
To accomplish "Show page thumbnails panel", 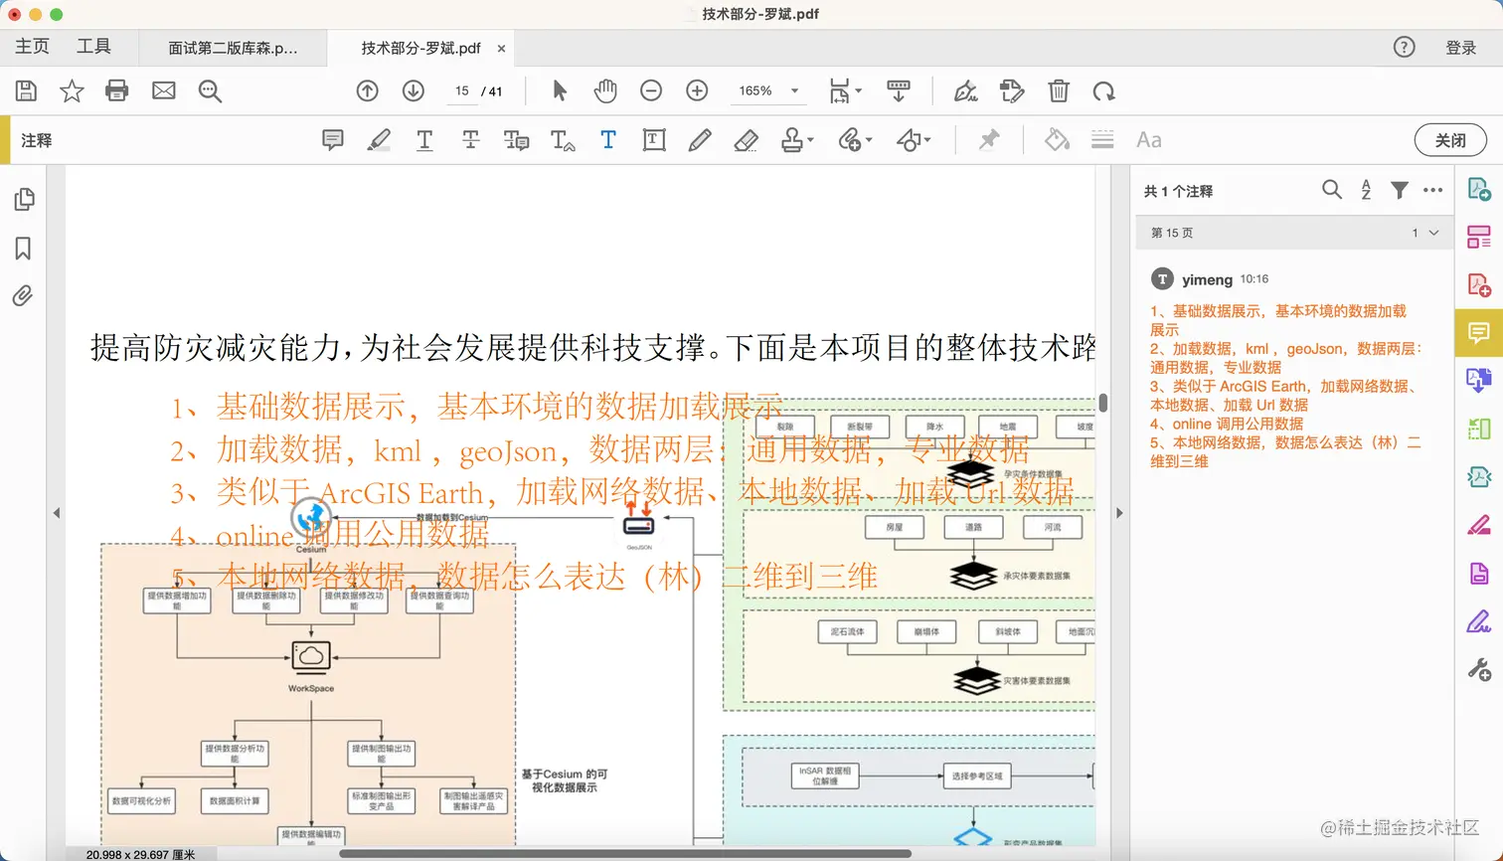I will (x=25, y=200).
